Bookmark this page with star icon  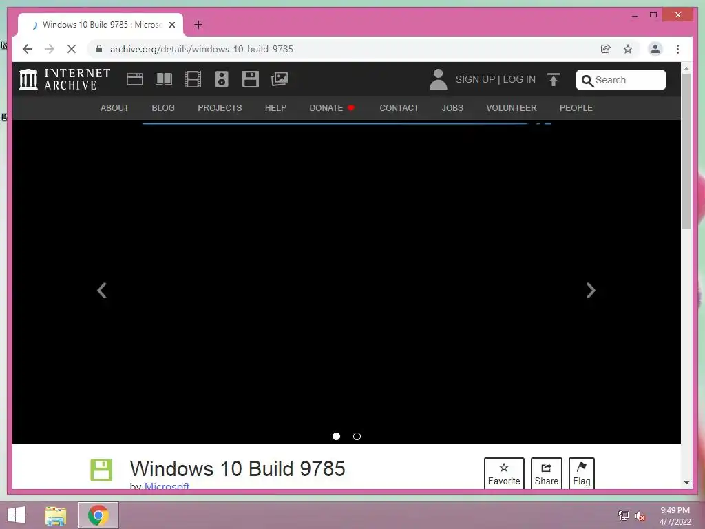628,49
